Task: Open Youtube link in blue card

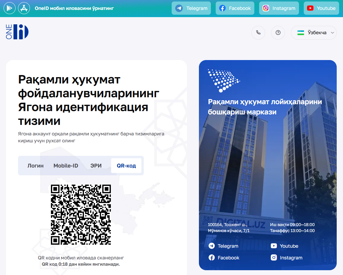Action: click(284, 246)
